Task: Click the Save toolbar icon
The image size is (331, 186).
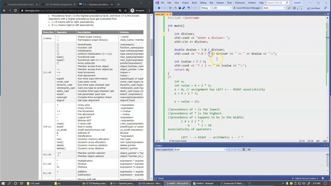Action: point(179,8)
